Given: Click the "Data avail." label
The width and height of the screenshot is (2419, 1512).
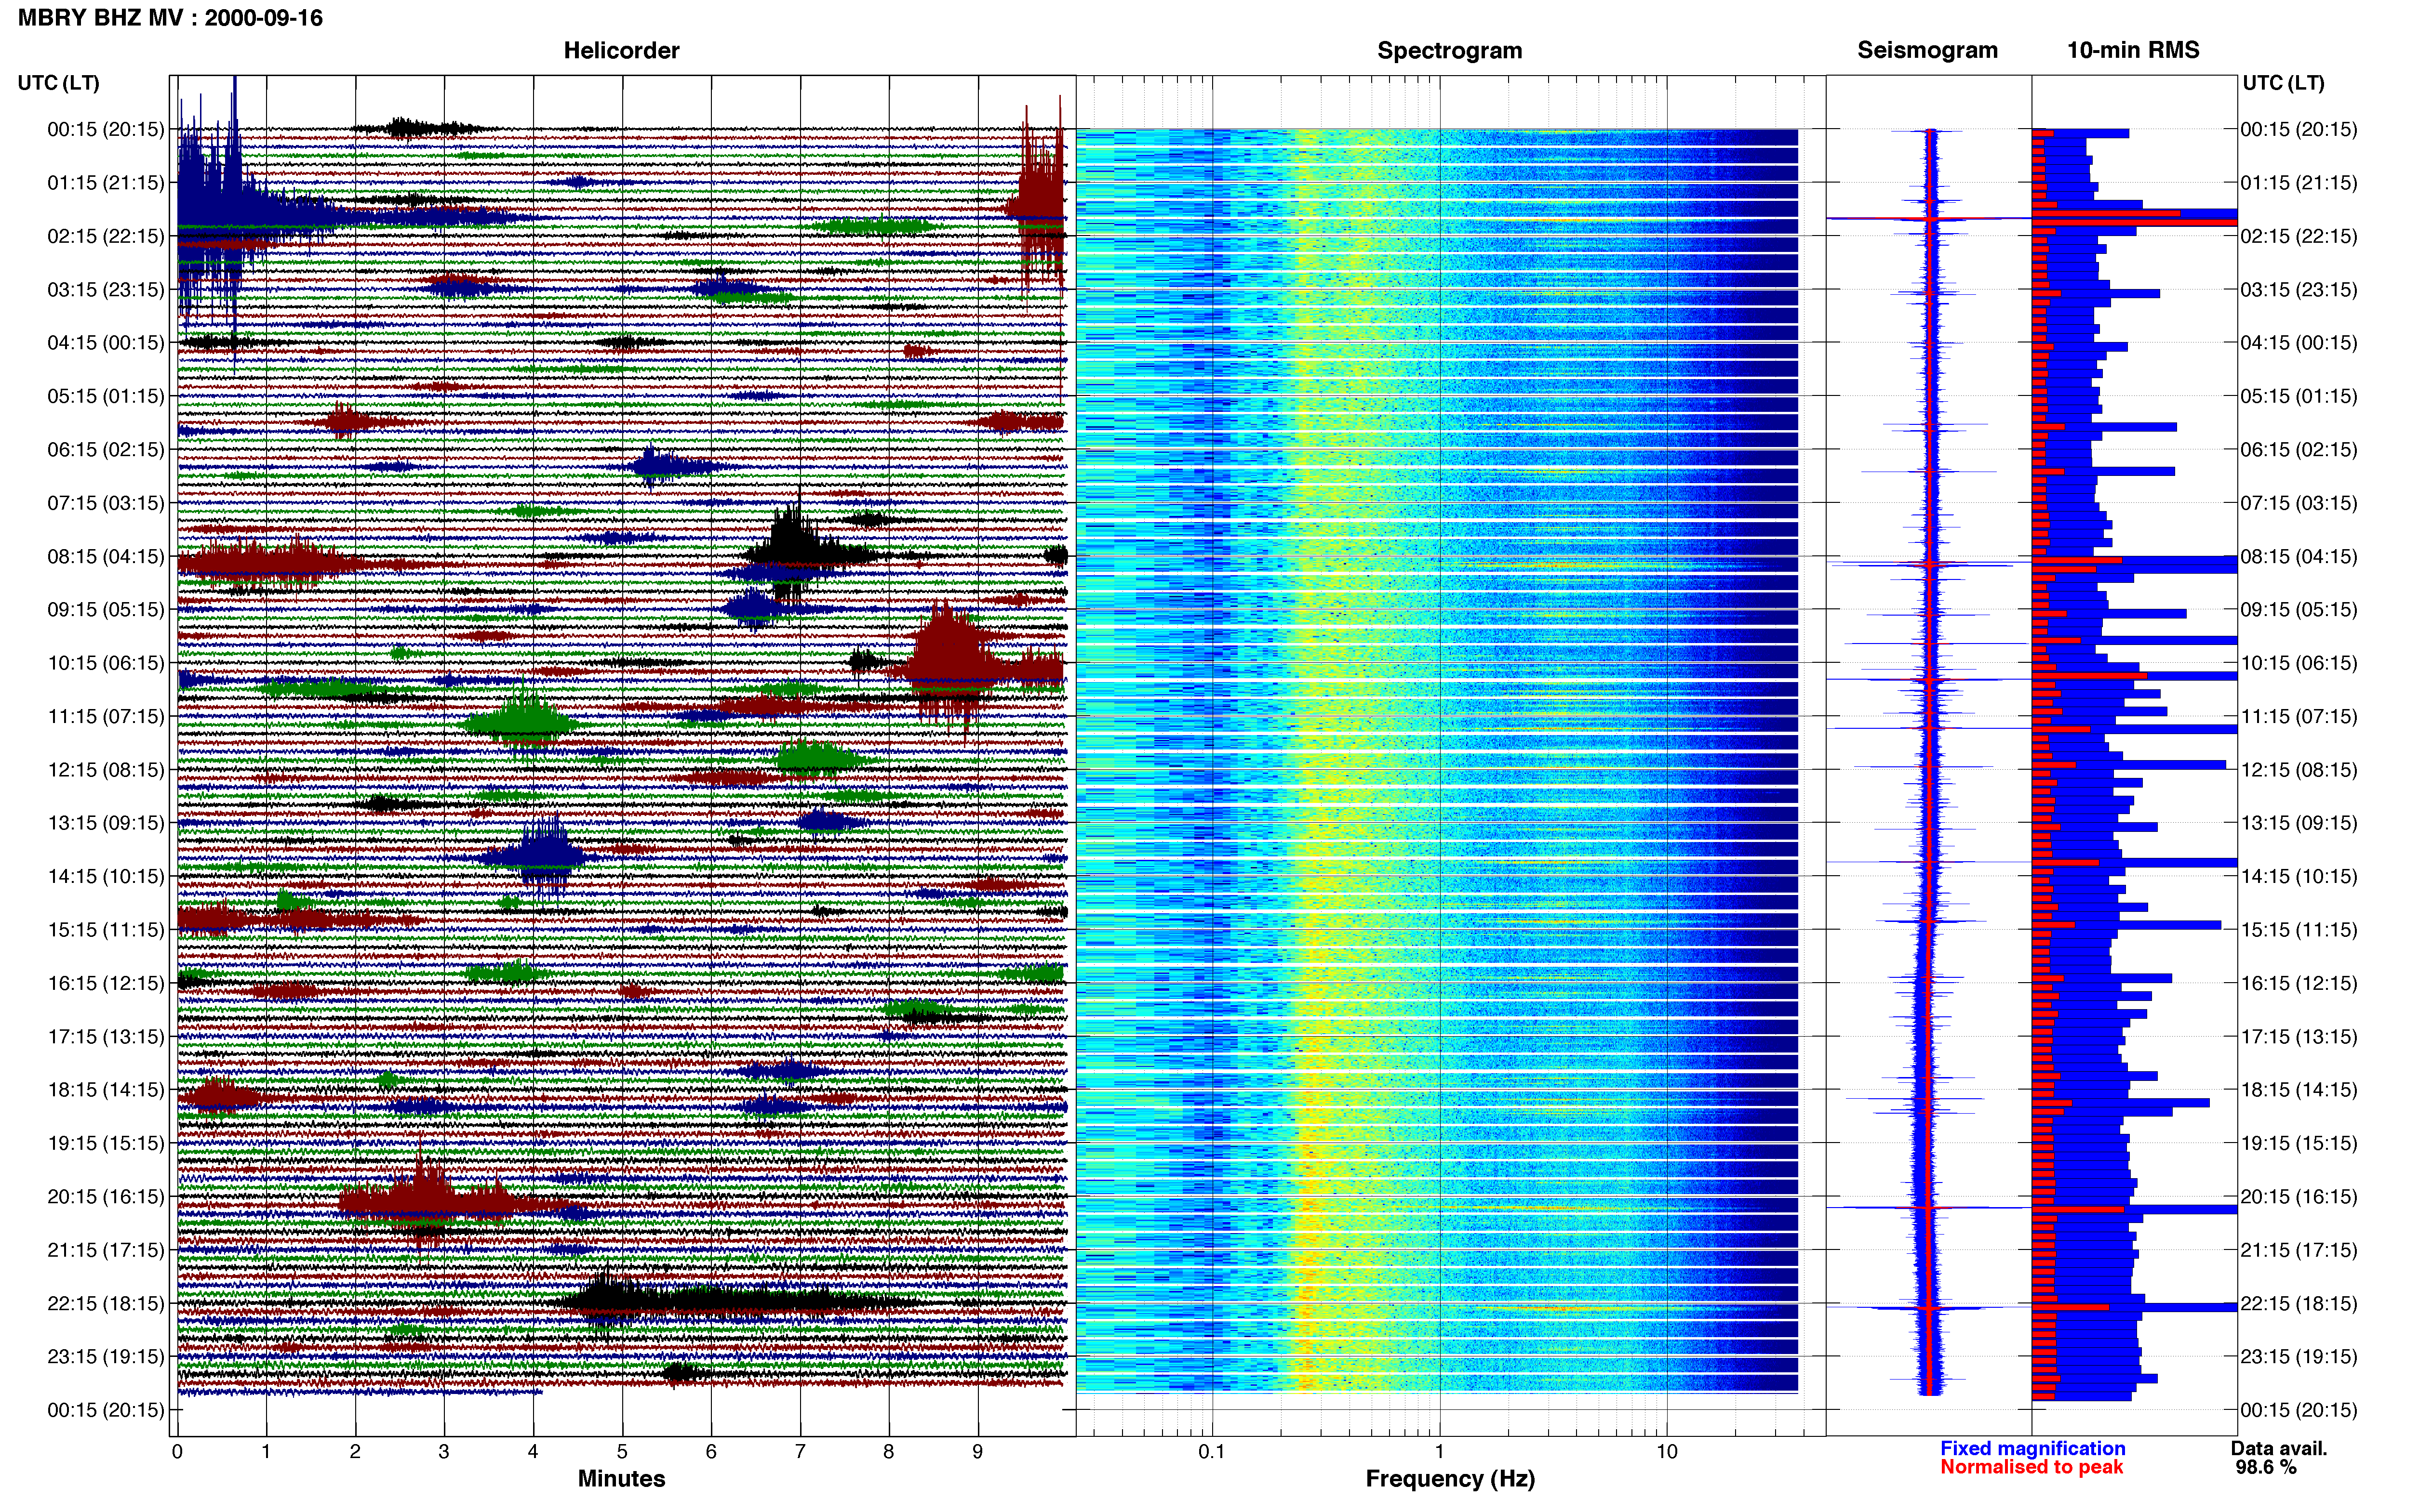Looking at the screenshot, I should (x=2279, y=1448).
